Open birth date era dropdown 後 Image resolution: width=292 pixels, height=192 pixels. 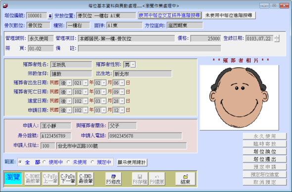(x=69, y=83)
